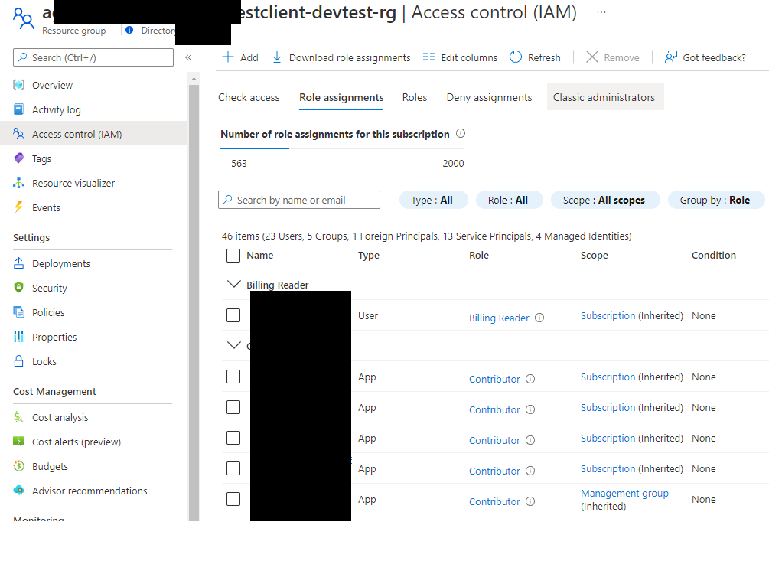This screenshot has height=574, width=769.
Task: Click the Security shield icon
Action: (18, 288)
